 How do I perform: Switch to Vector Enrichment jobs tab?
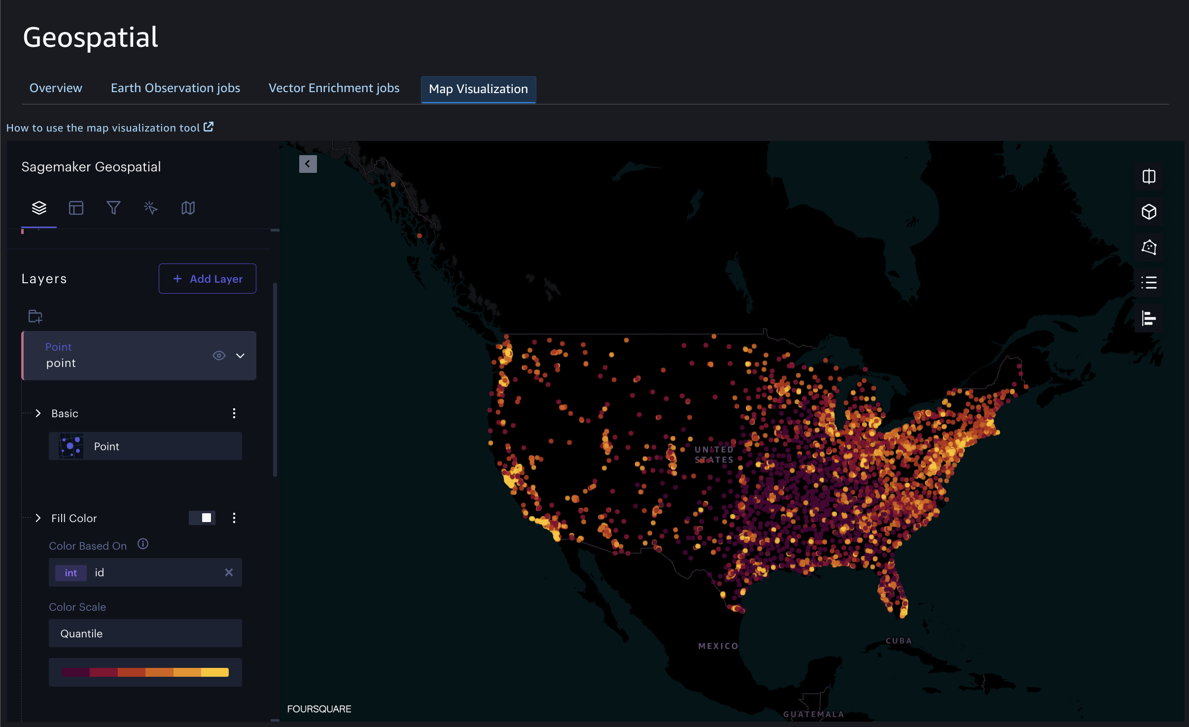coord(333,88)
